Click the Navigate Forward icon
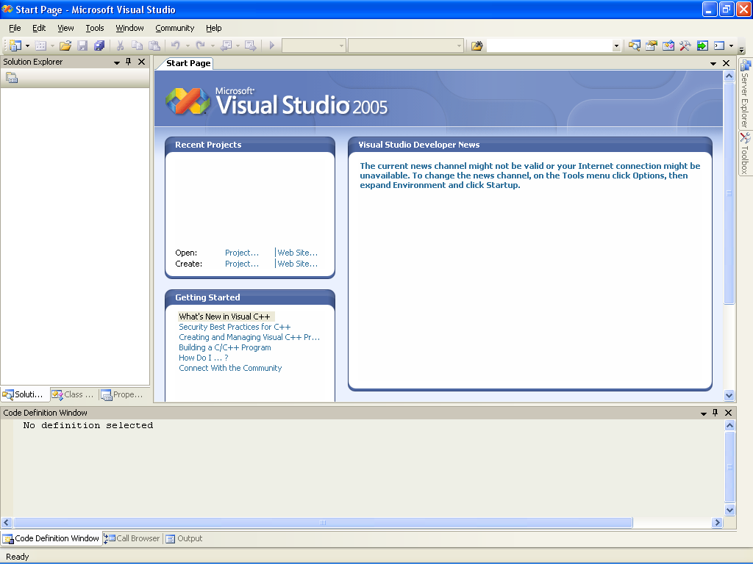Screen dimensions: 753x564 pos(250,46)
